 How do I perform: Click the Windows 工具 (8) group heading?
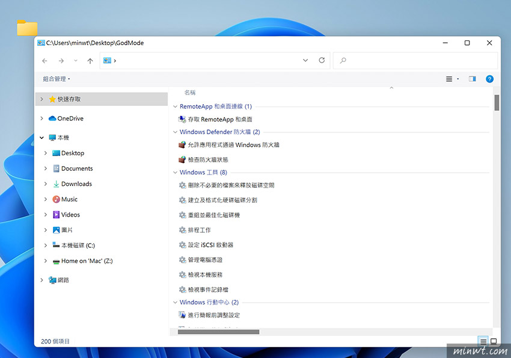click(x=203, y=173)
